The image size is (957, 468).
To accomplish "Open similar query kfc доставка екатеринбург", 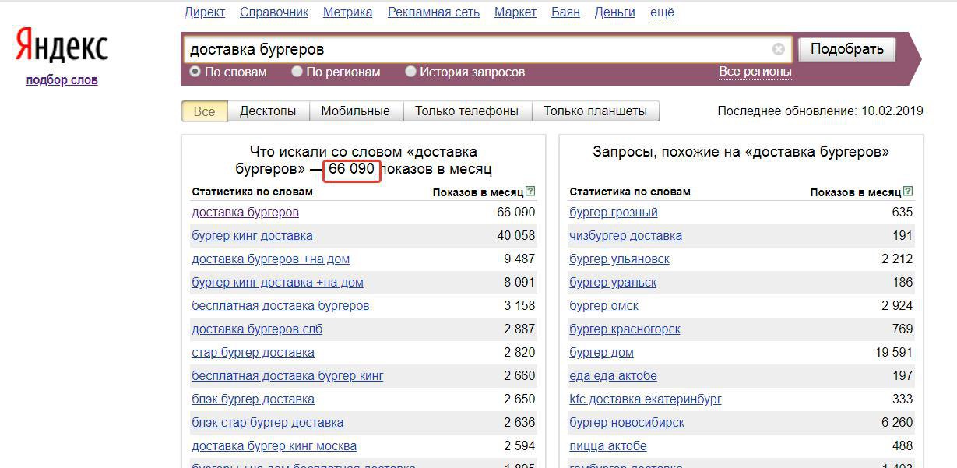I will pos(646,399).
